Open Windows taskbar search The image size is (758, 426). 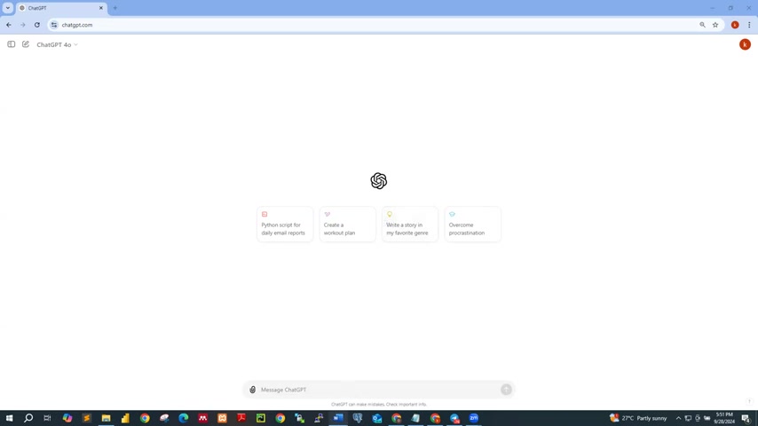pos(28,418)
